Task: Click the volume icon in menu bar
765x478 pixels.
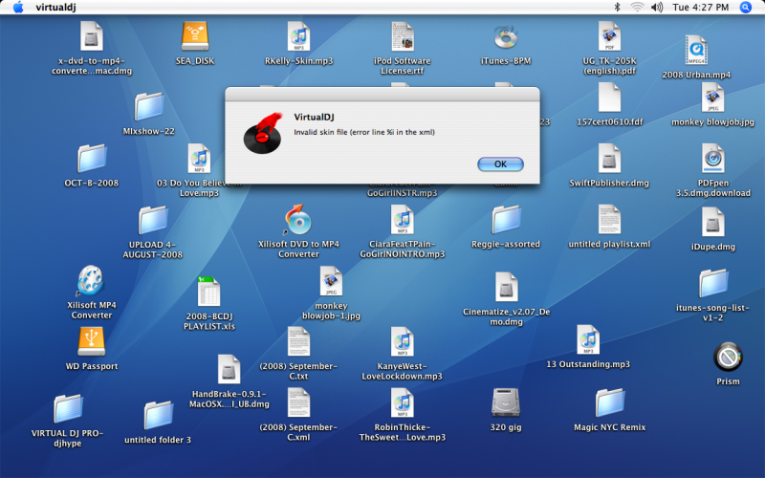Action: click(657, 7)
